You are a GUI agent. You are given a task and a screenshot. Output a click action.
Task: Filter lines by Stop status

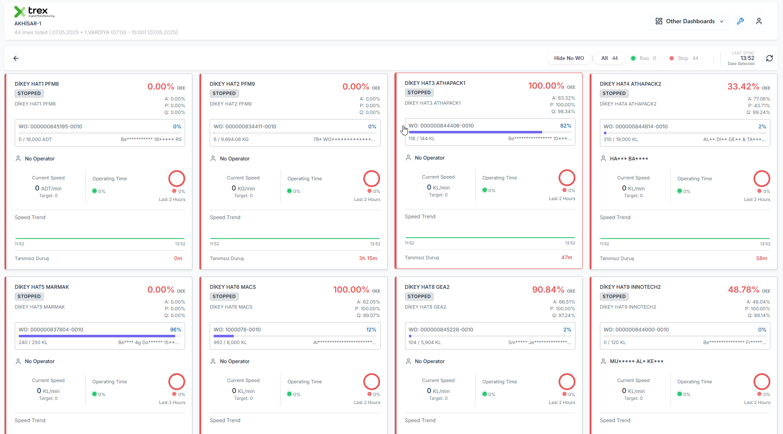click(x=684, y=58)
